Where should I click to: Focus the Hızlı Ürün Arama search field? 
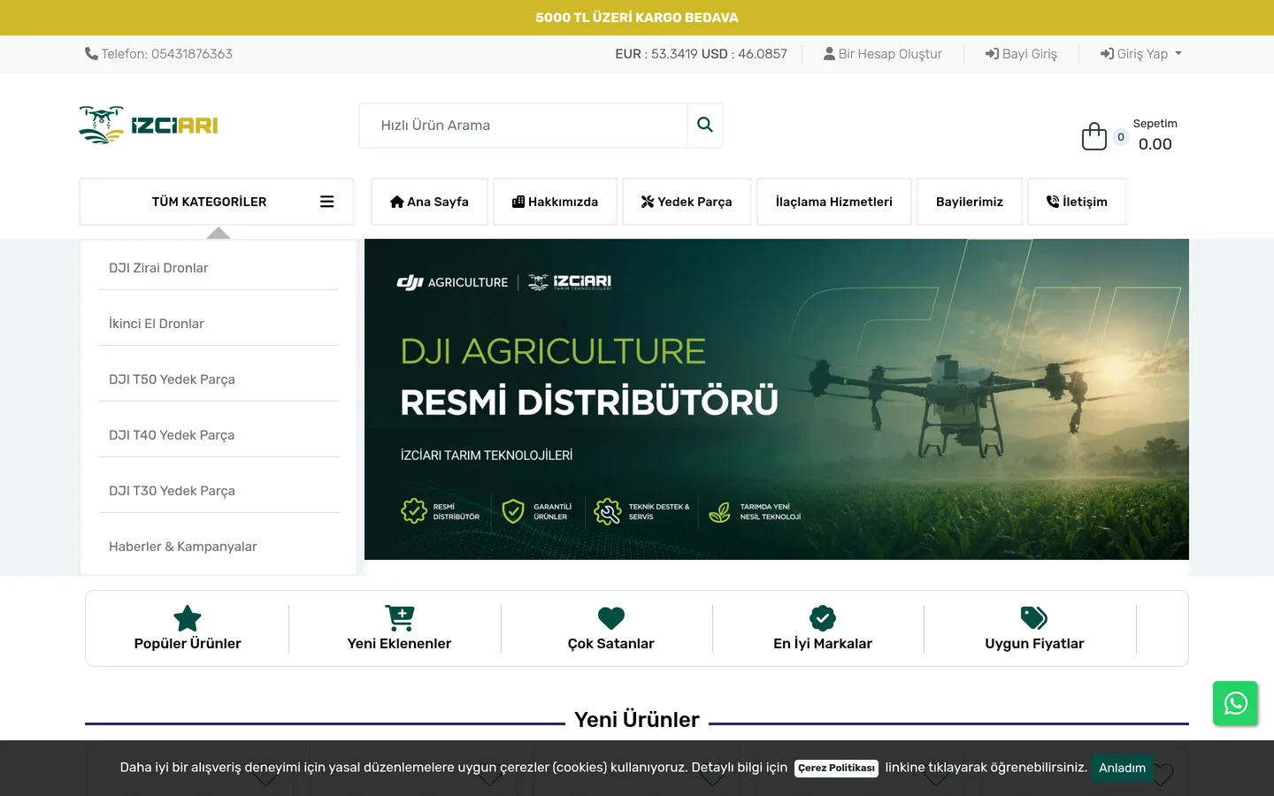click(x=524, y=126)
